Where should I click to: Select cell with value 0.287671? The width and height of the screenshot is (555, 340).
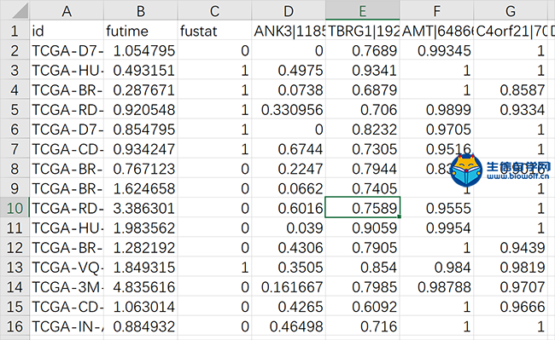[141, 89]
